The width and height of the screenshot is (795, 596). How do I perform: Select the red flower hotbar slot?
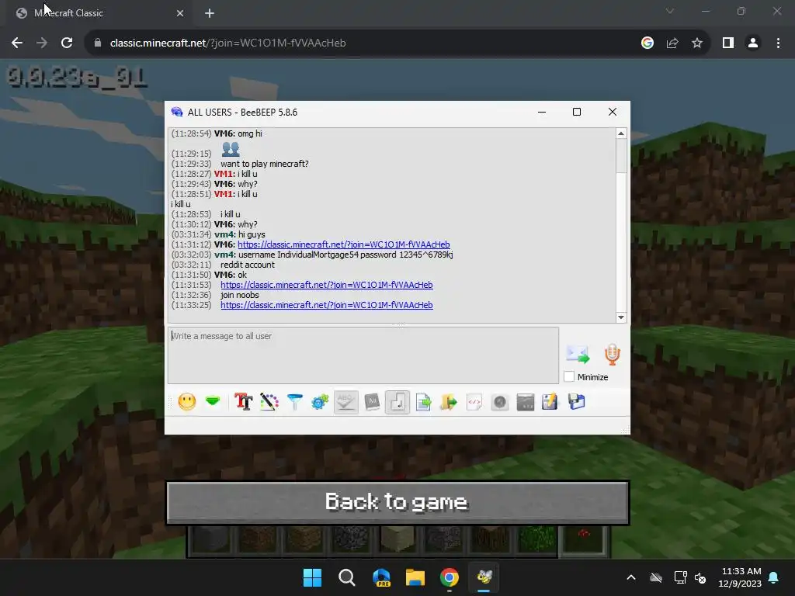[x=583, y=539]
